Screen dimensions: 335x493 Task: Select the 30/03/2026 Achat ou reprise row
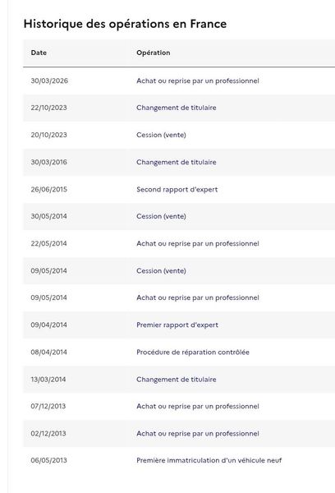(179, 81)
